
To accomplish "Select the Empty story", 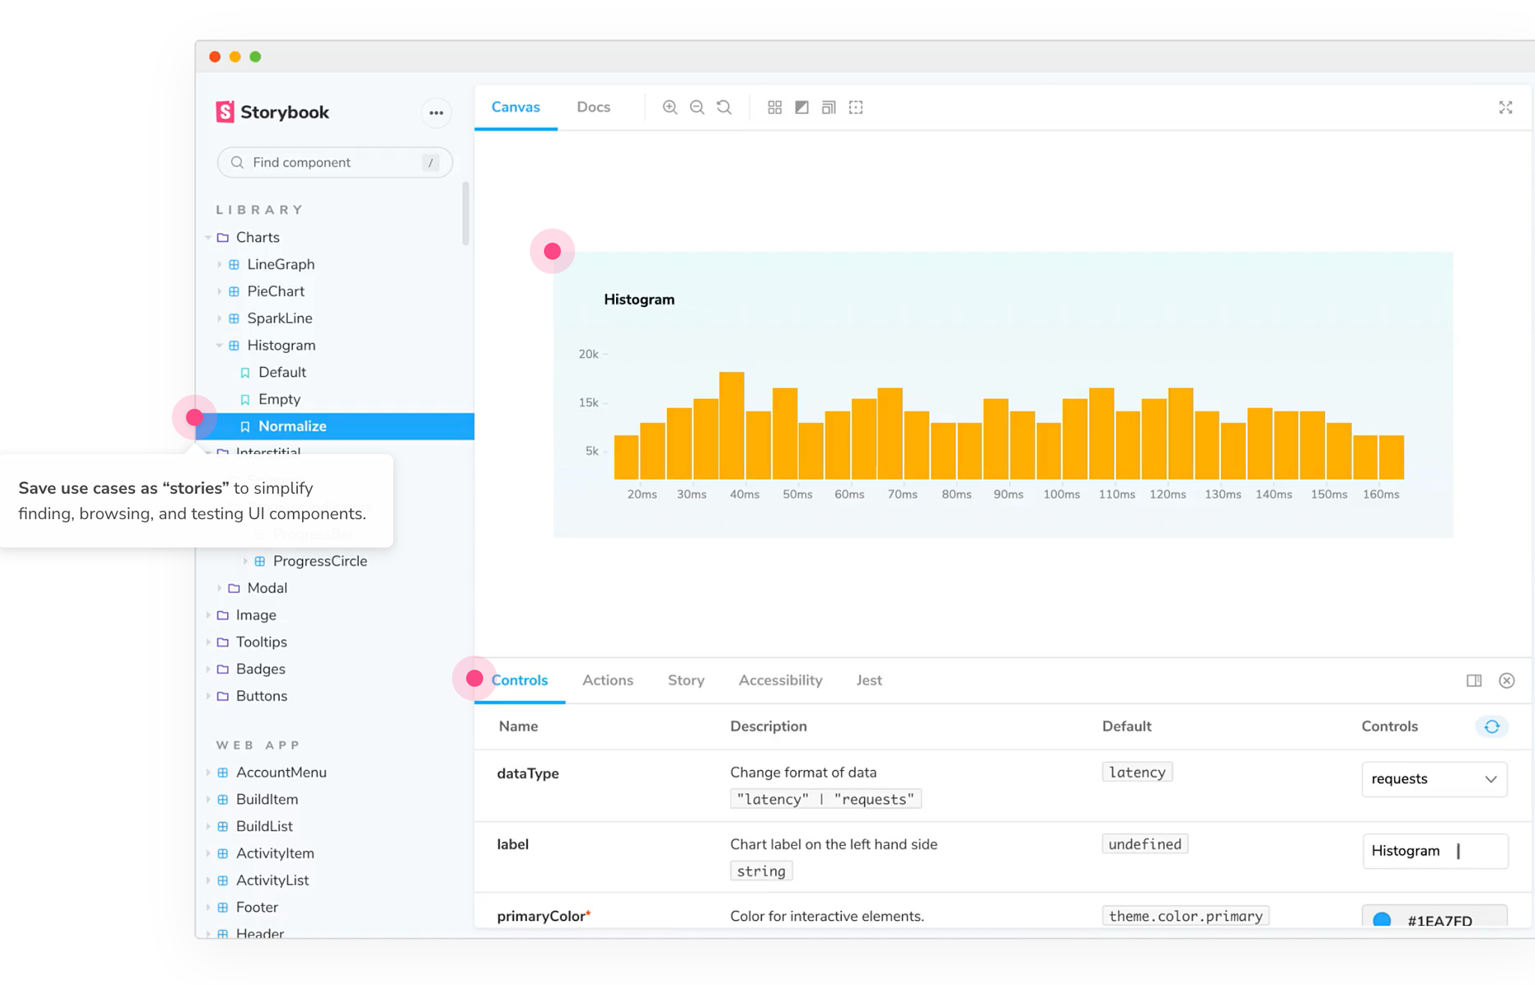I will (x=279, y=399).
